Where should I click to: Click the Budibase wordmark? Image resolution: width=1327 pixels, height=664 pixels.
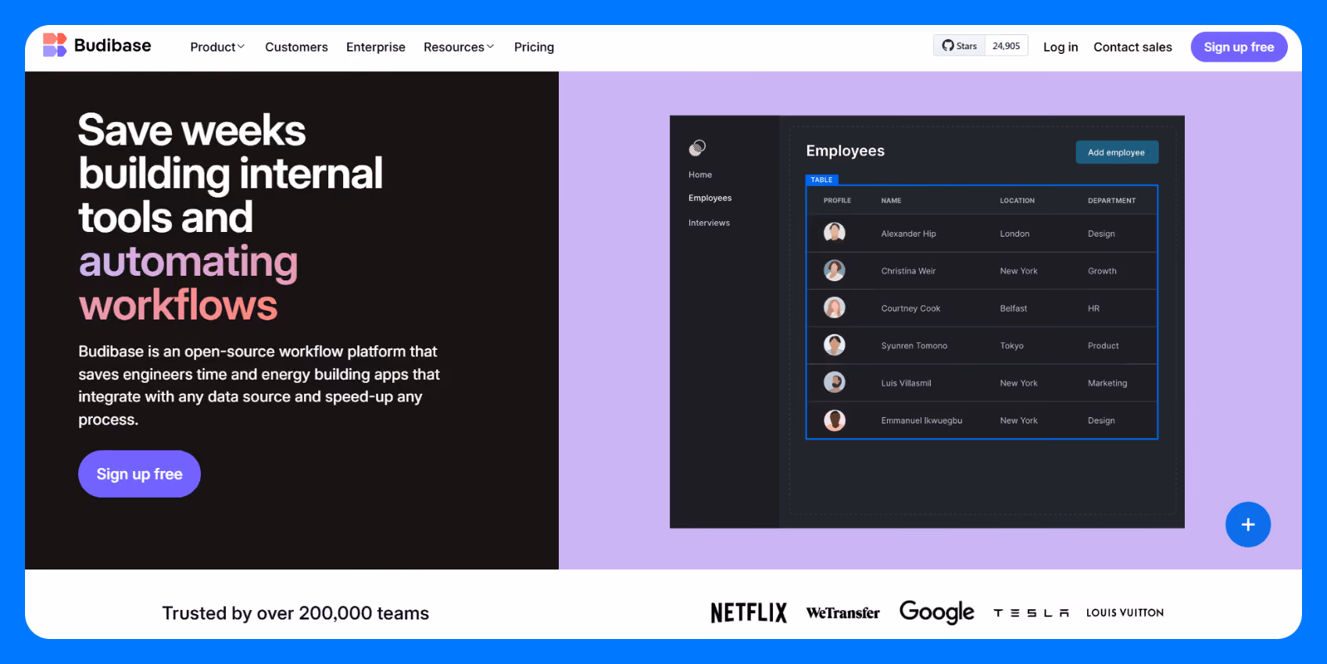click(113, 45)
